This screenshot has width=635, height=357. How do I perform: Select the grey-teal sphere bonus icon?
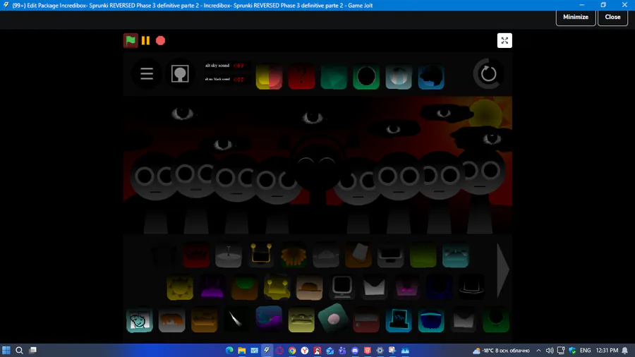tap(399, 76)
